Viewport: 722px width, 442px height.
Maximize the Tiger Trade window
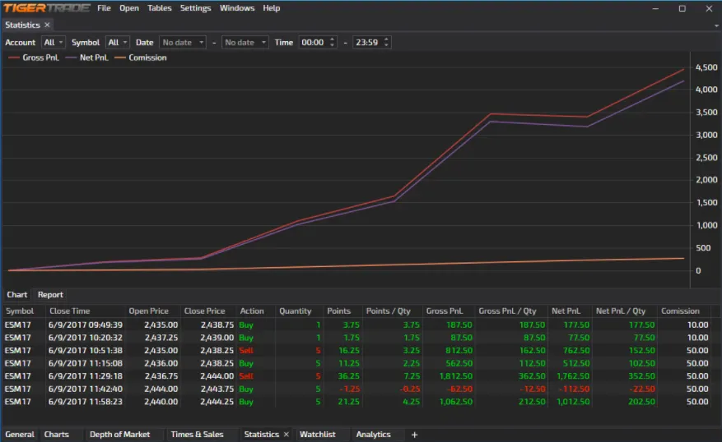(682, 8)
